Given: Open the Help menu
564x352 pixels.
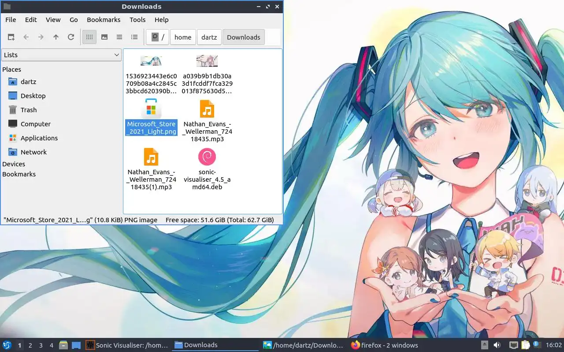Looking at the screenshot, I should [162, 20].
